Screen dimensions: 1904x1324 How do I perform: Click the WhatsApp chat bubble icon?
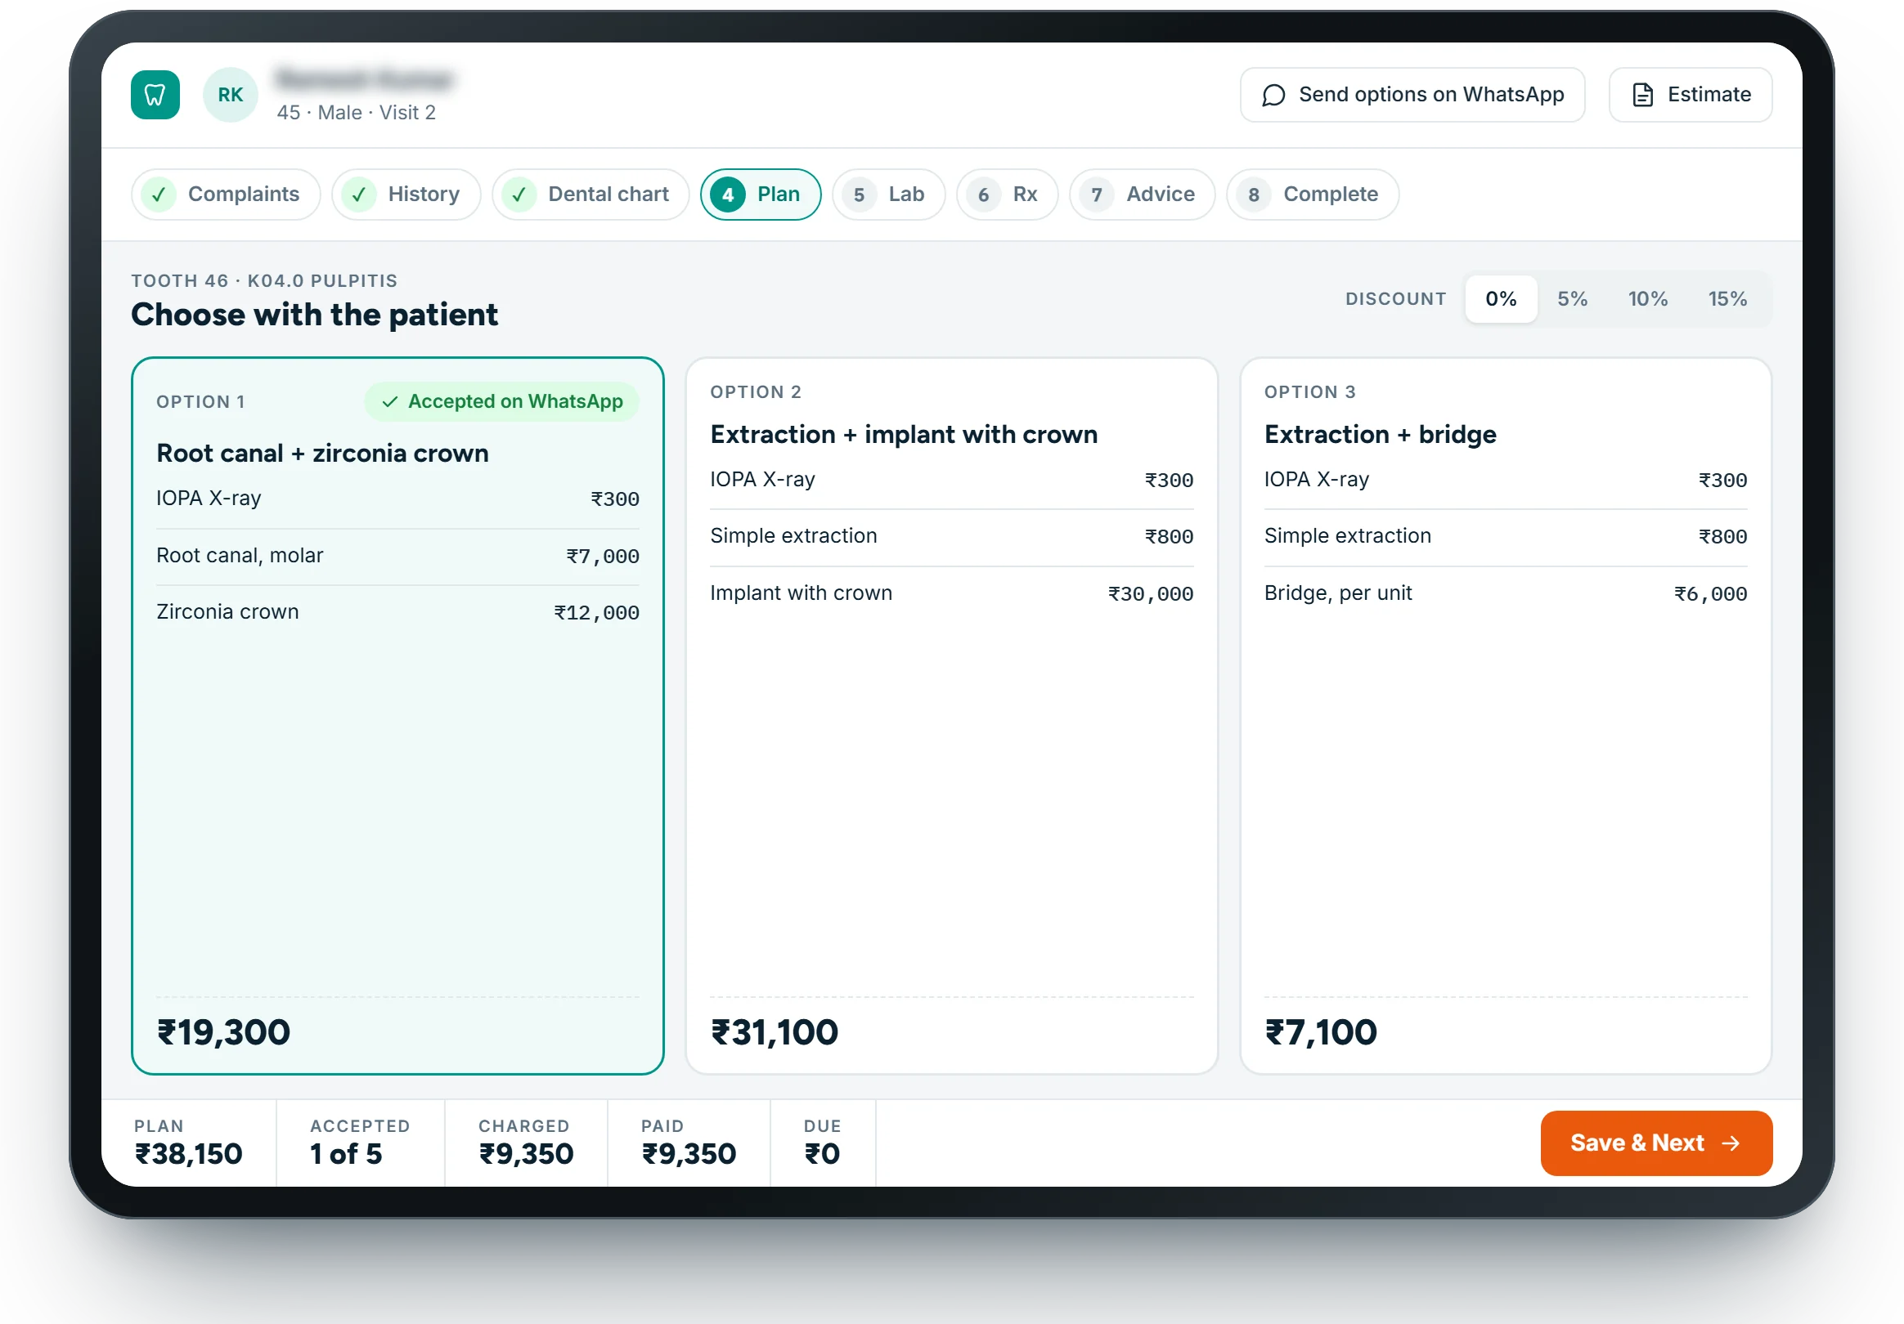(1273, 96)
